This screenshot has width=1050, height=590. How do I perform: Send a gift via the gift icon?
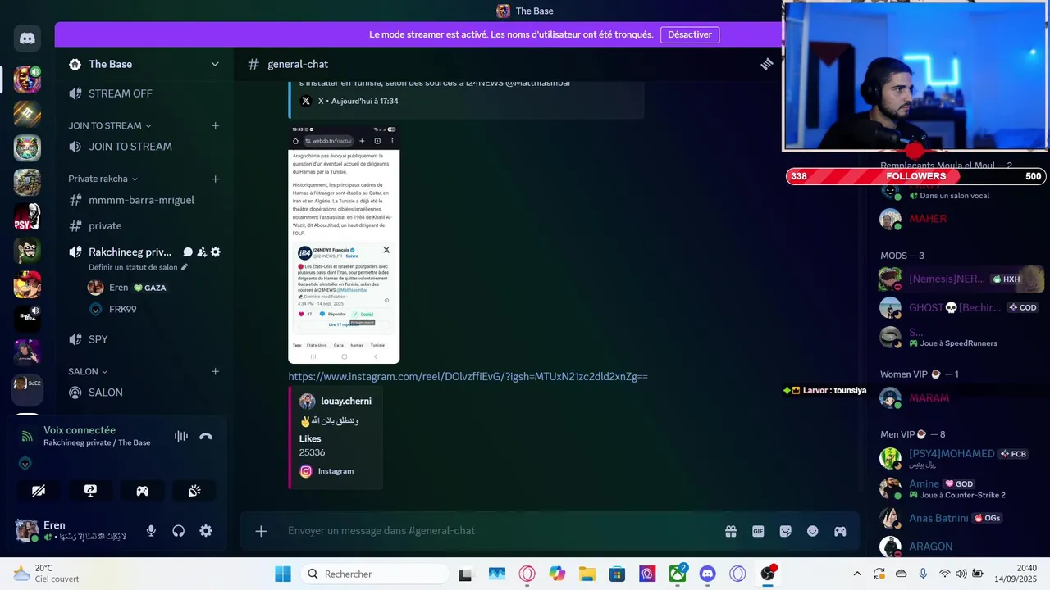coord(731,531)
